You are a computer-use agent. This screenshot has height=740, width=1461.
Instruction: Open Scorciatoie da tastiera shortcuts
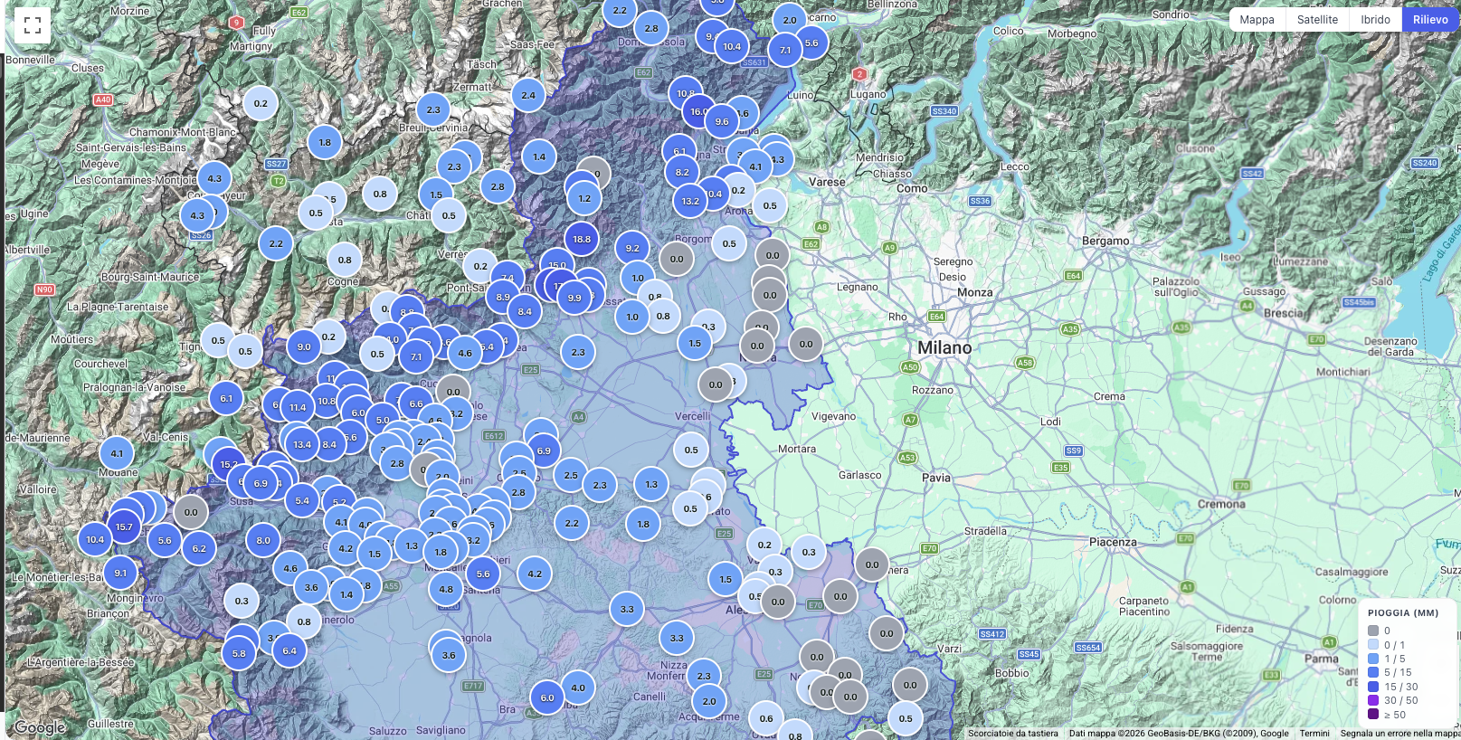click(1012, 734)
